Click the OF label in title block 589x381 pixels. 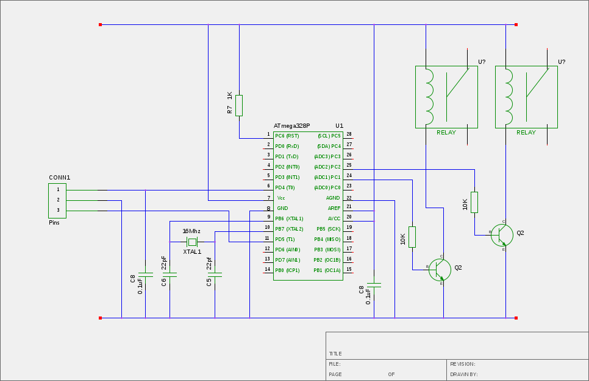pyautogui.click(x=391, y=374)
